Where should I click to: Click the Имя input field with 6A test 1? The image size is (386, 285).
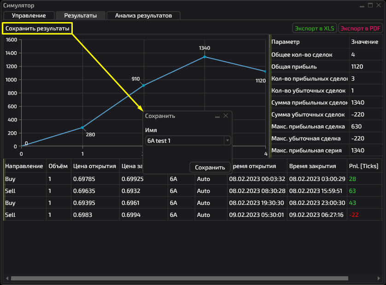(x=185, y=140)
